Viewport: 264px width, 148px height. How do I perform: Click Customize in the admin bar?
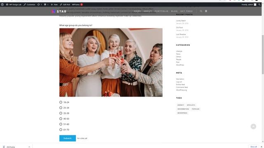tap(29, 5)
